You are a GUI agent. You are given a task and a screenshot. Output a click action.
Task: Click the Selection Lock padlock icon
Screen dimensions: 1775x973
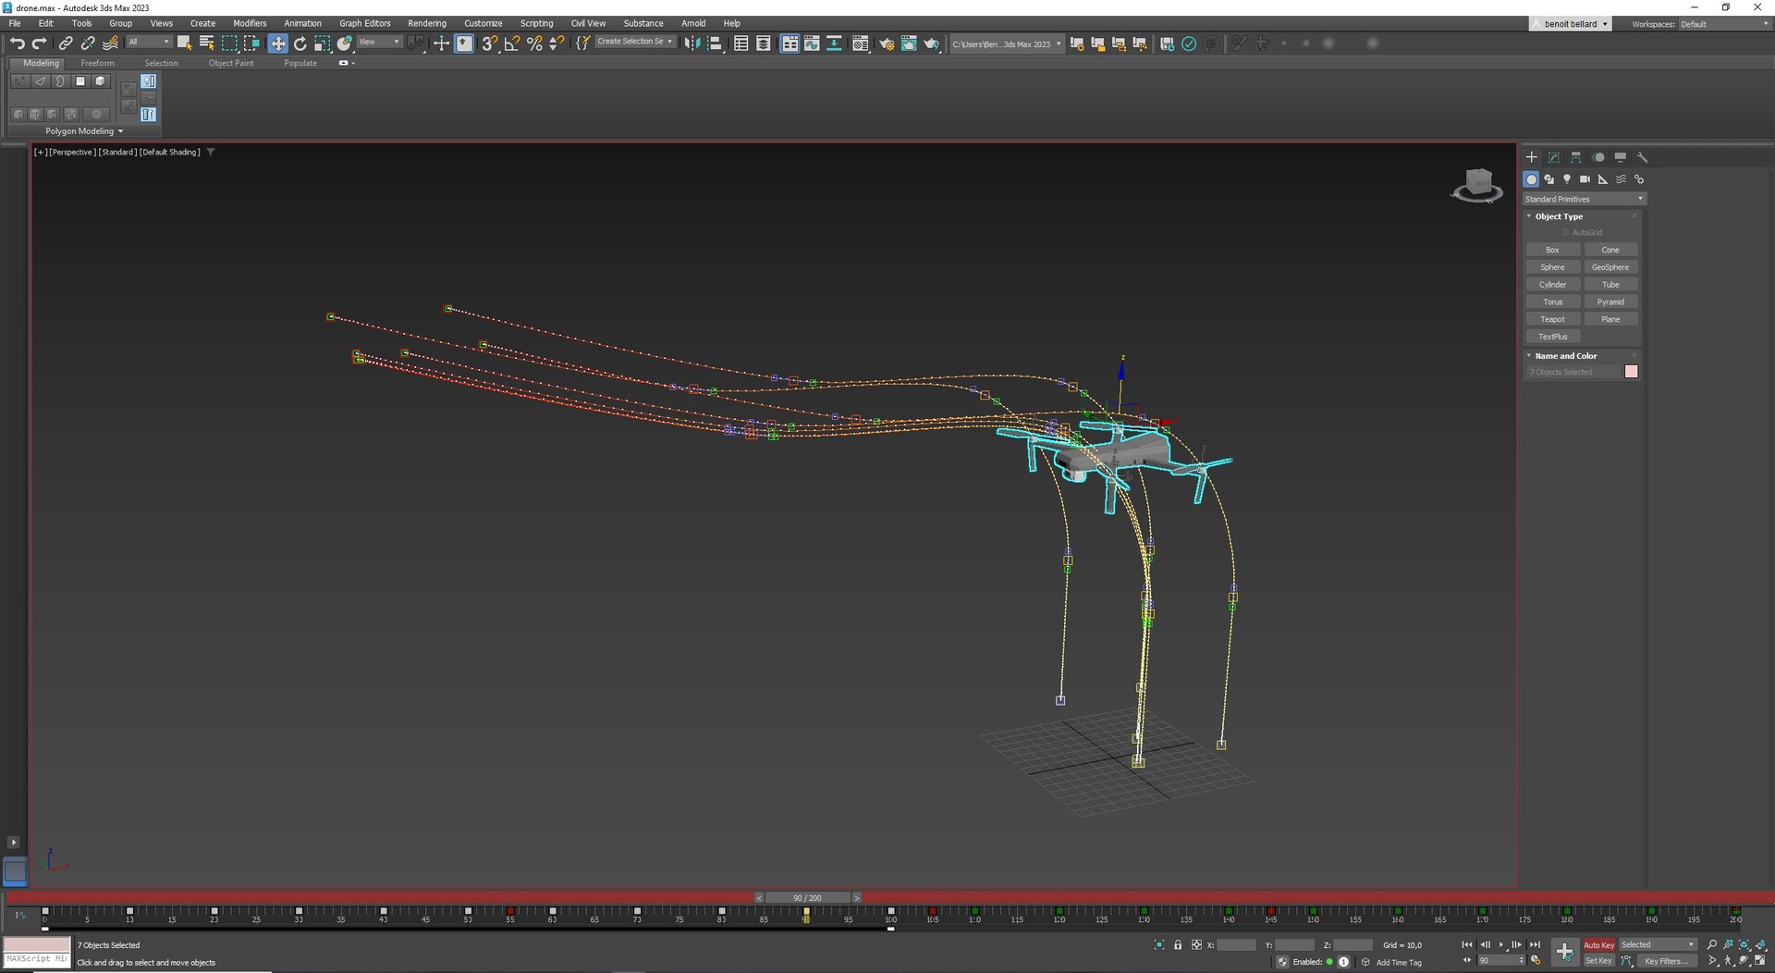[x=1178, y=944]
